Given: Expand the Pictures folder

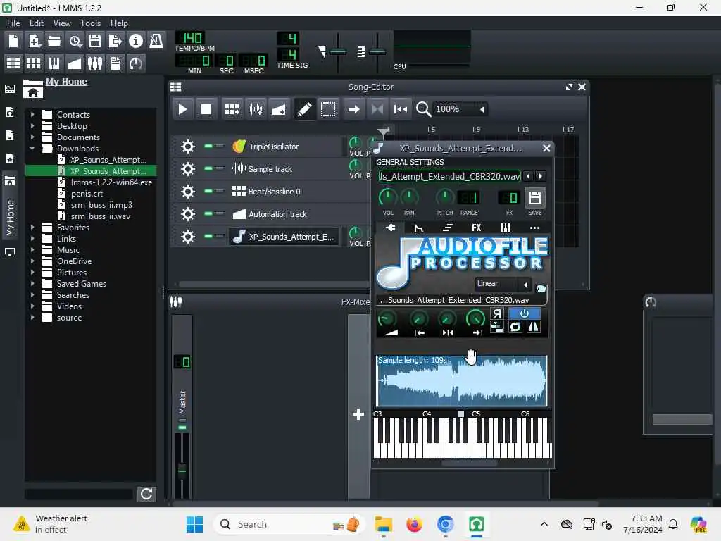Looking at the screenshot, I should pos(32,273).
